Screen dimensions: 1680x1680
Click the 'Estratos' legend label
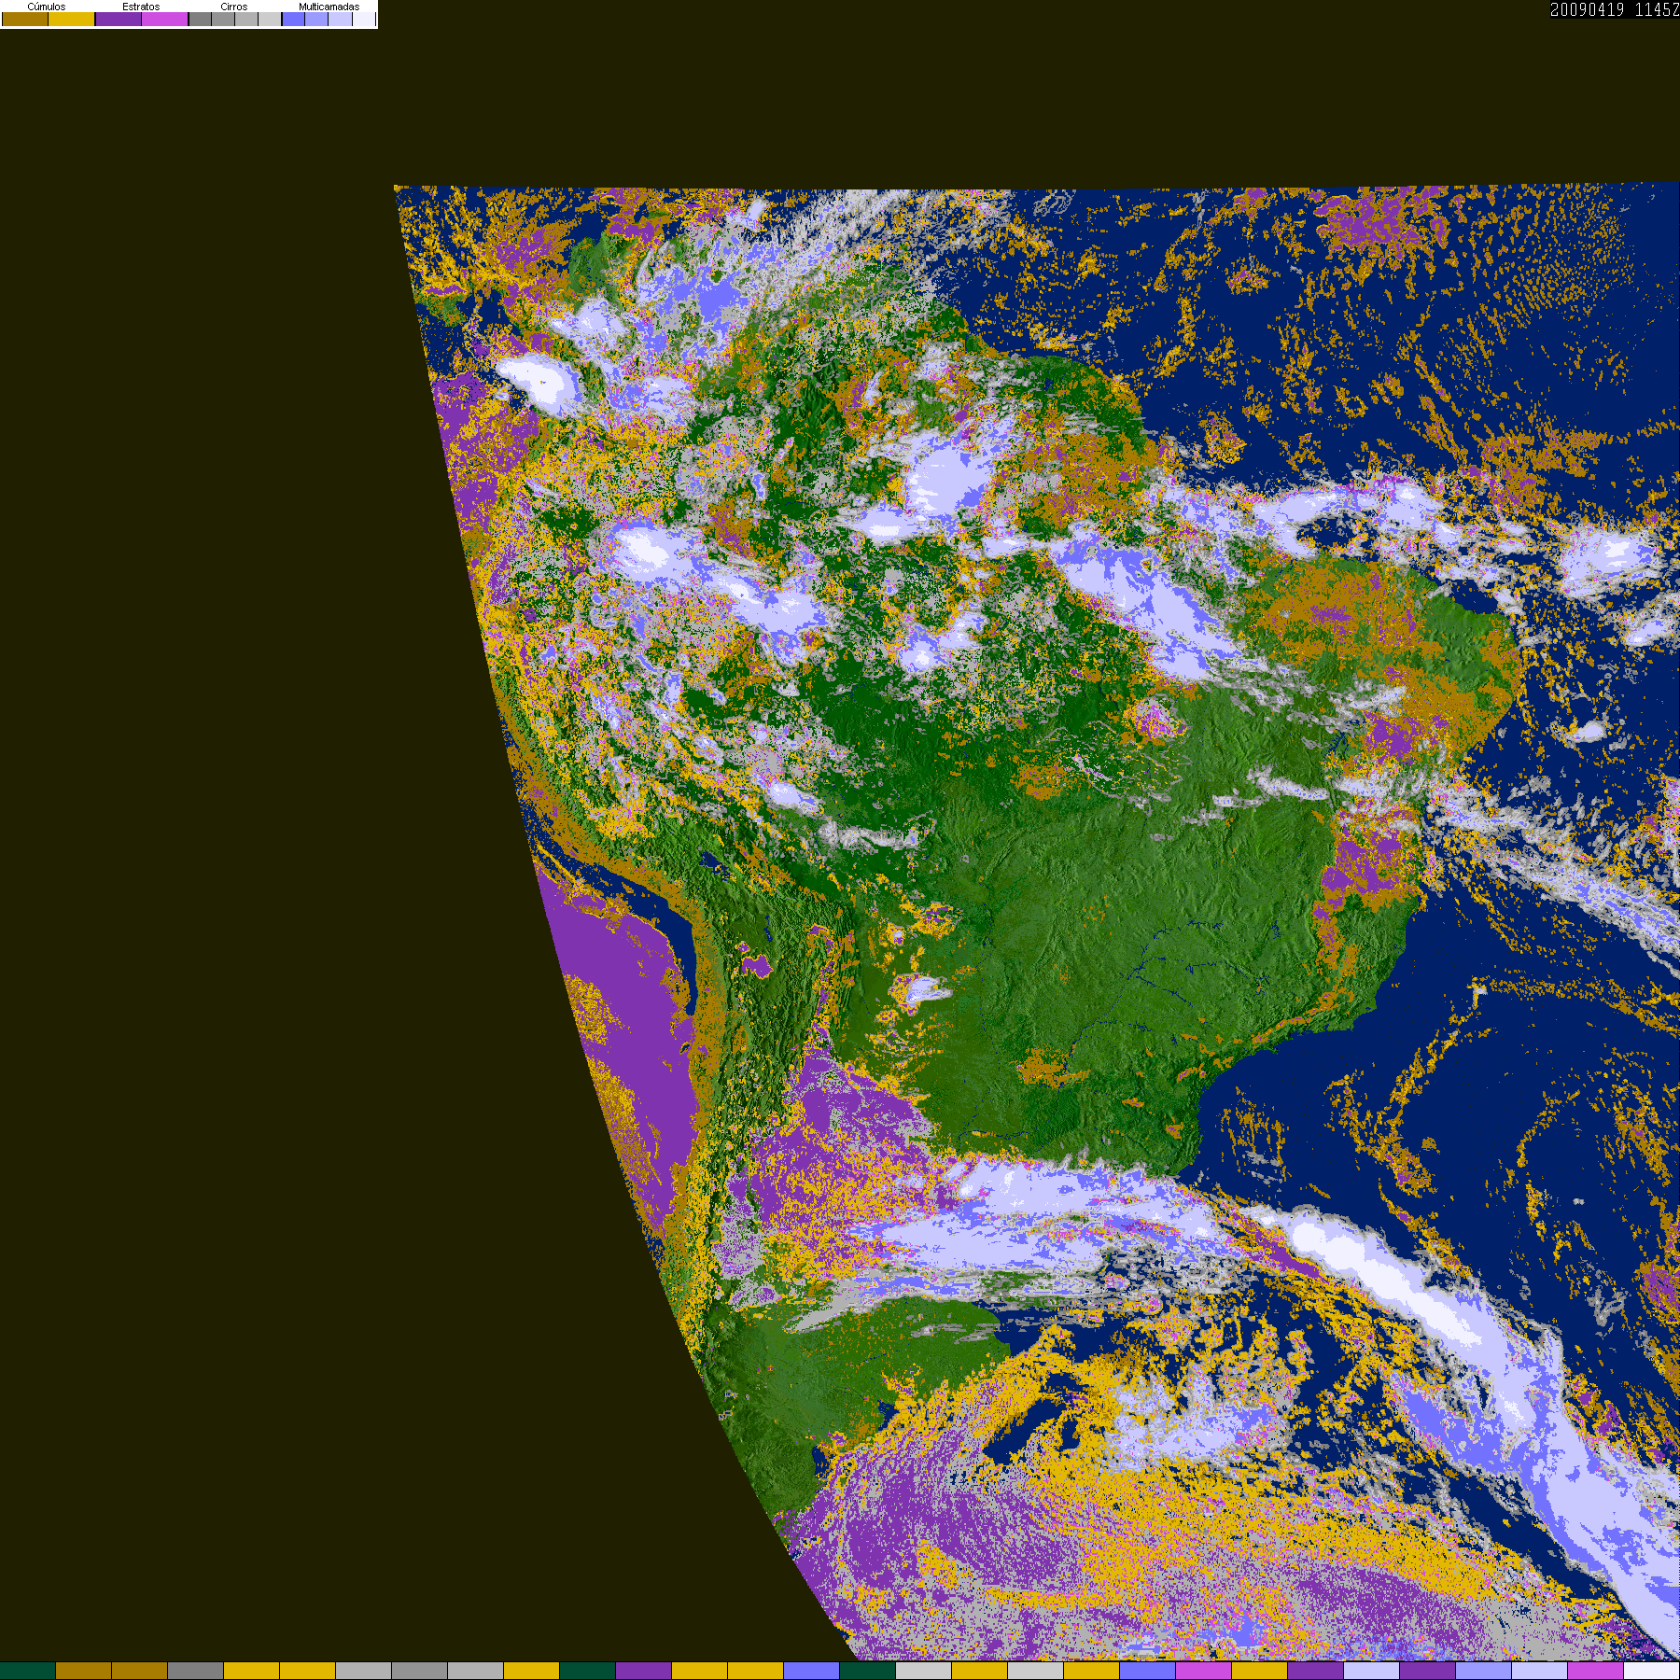[141, 7]
